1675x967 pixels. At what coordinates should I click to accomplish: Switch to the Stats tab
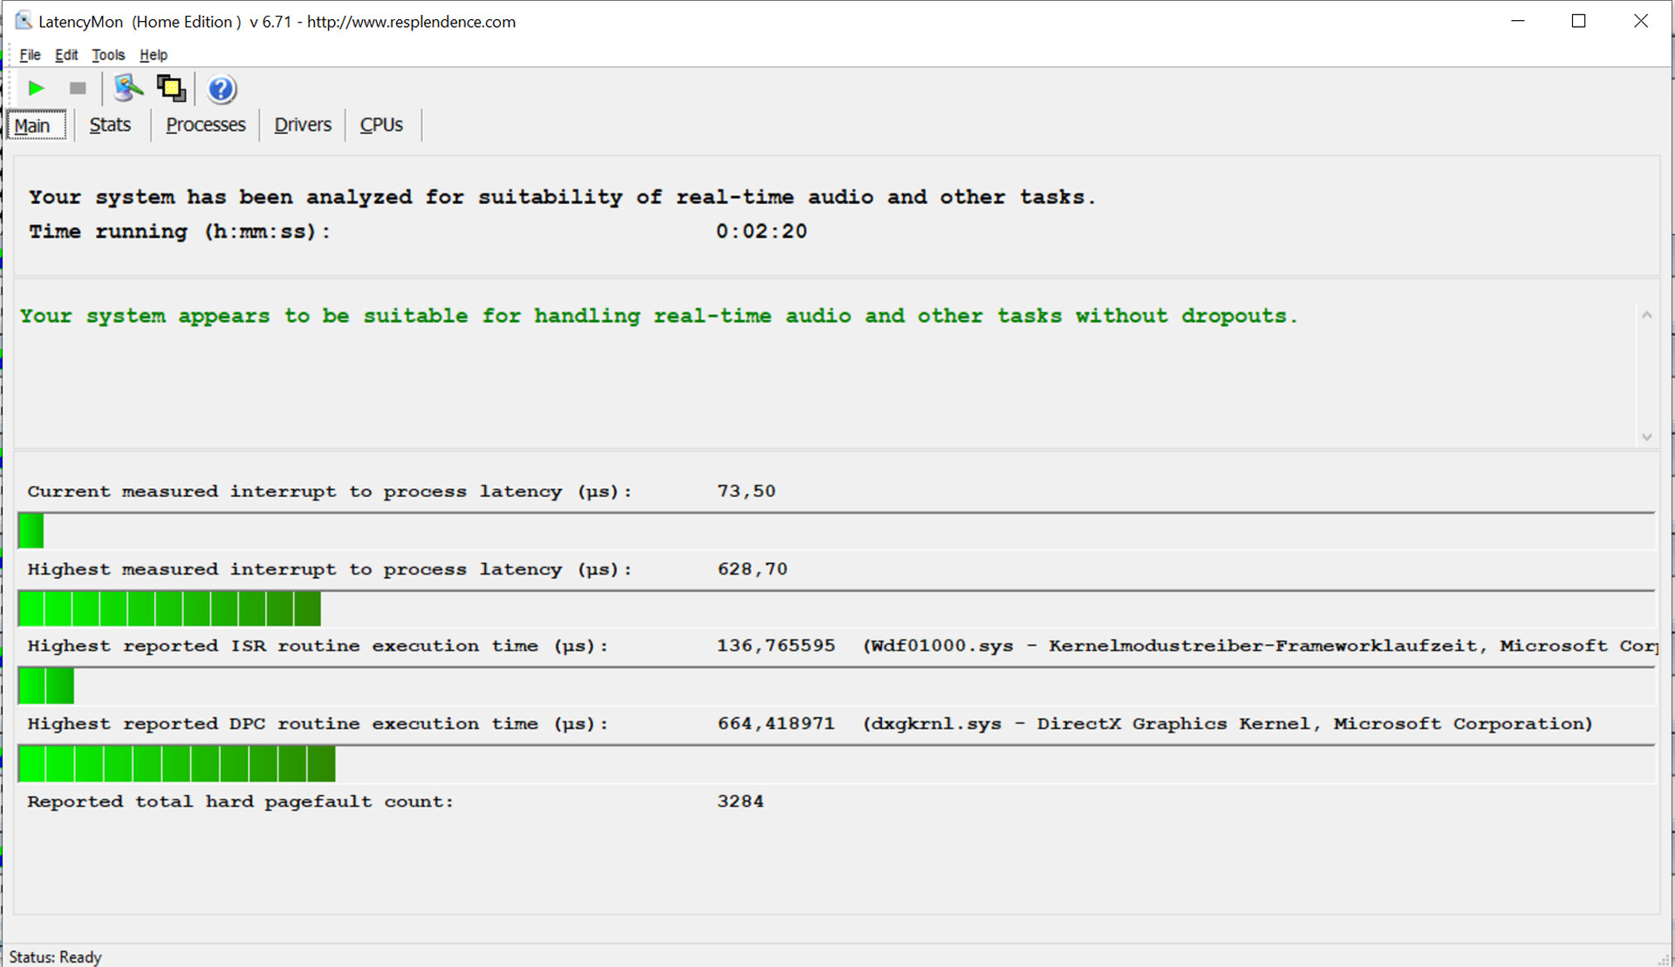110,125
